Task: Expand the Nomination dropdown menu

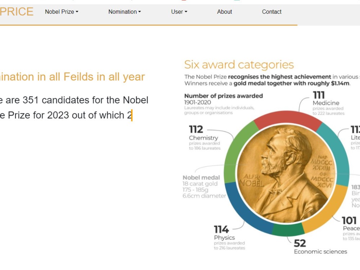Action: pos(125,12)
